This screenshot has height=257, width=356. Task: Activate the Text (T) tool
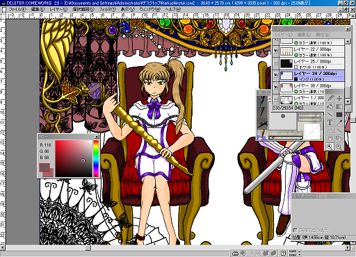330,122
